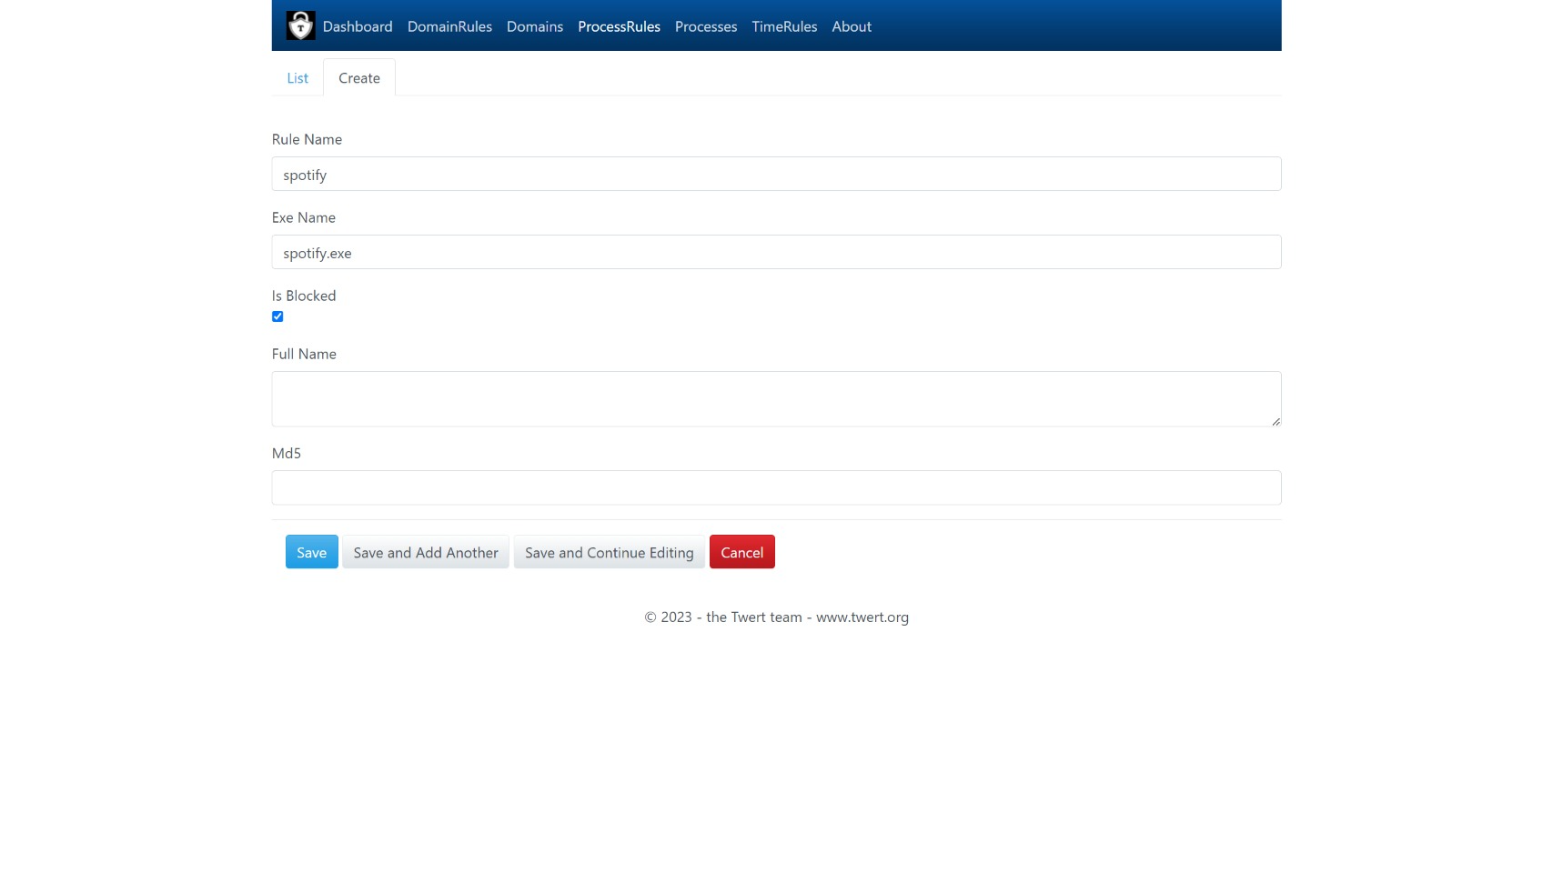The image size is (1553, 873).
Task: Click the blue Save button
Action: pos(312,552)
